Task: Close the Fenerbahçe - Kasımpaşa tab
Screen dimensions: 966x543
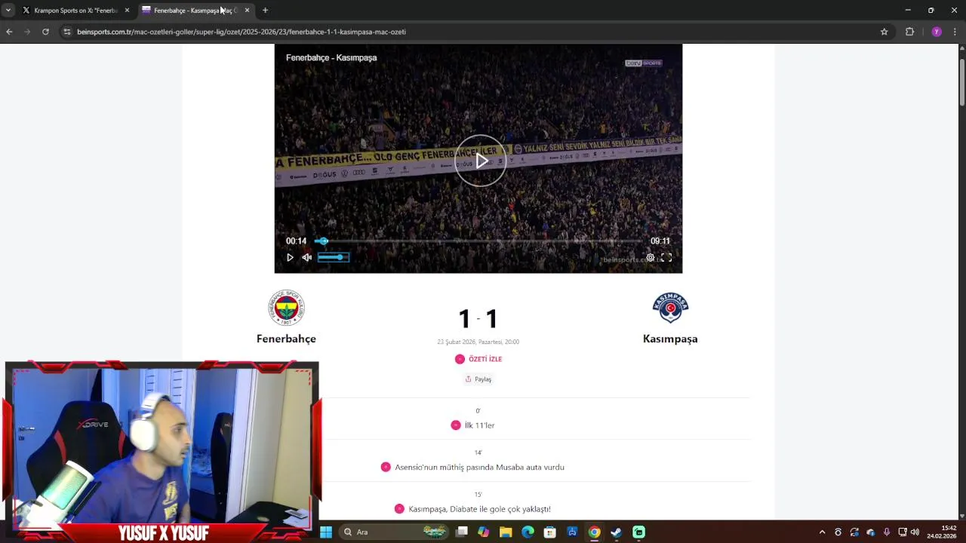Action: pos(247,11)
